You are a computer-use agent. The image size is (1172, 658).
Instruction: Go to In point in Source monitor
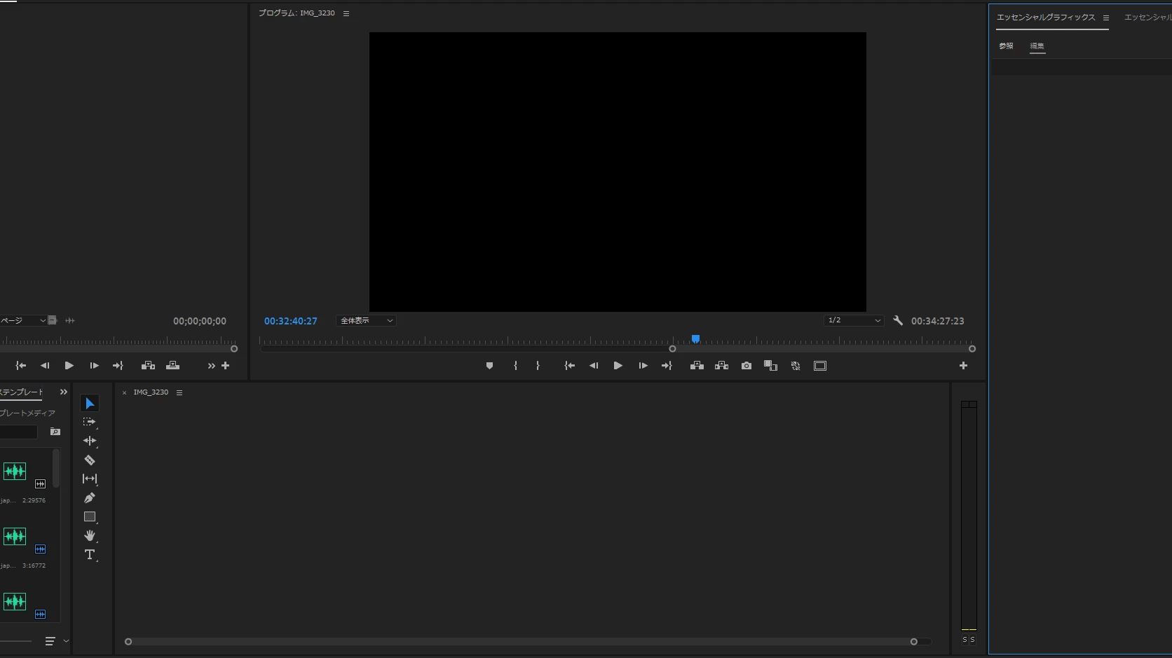point(21,366)
